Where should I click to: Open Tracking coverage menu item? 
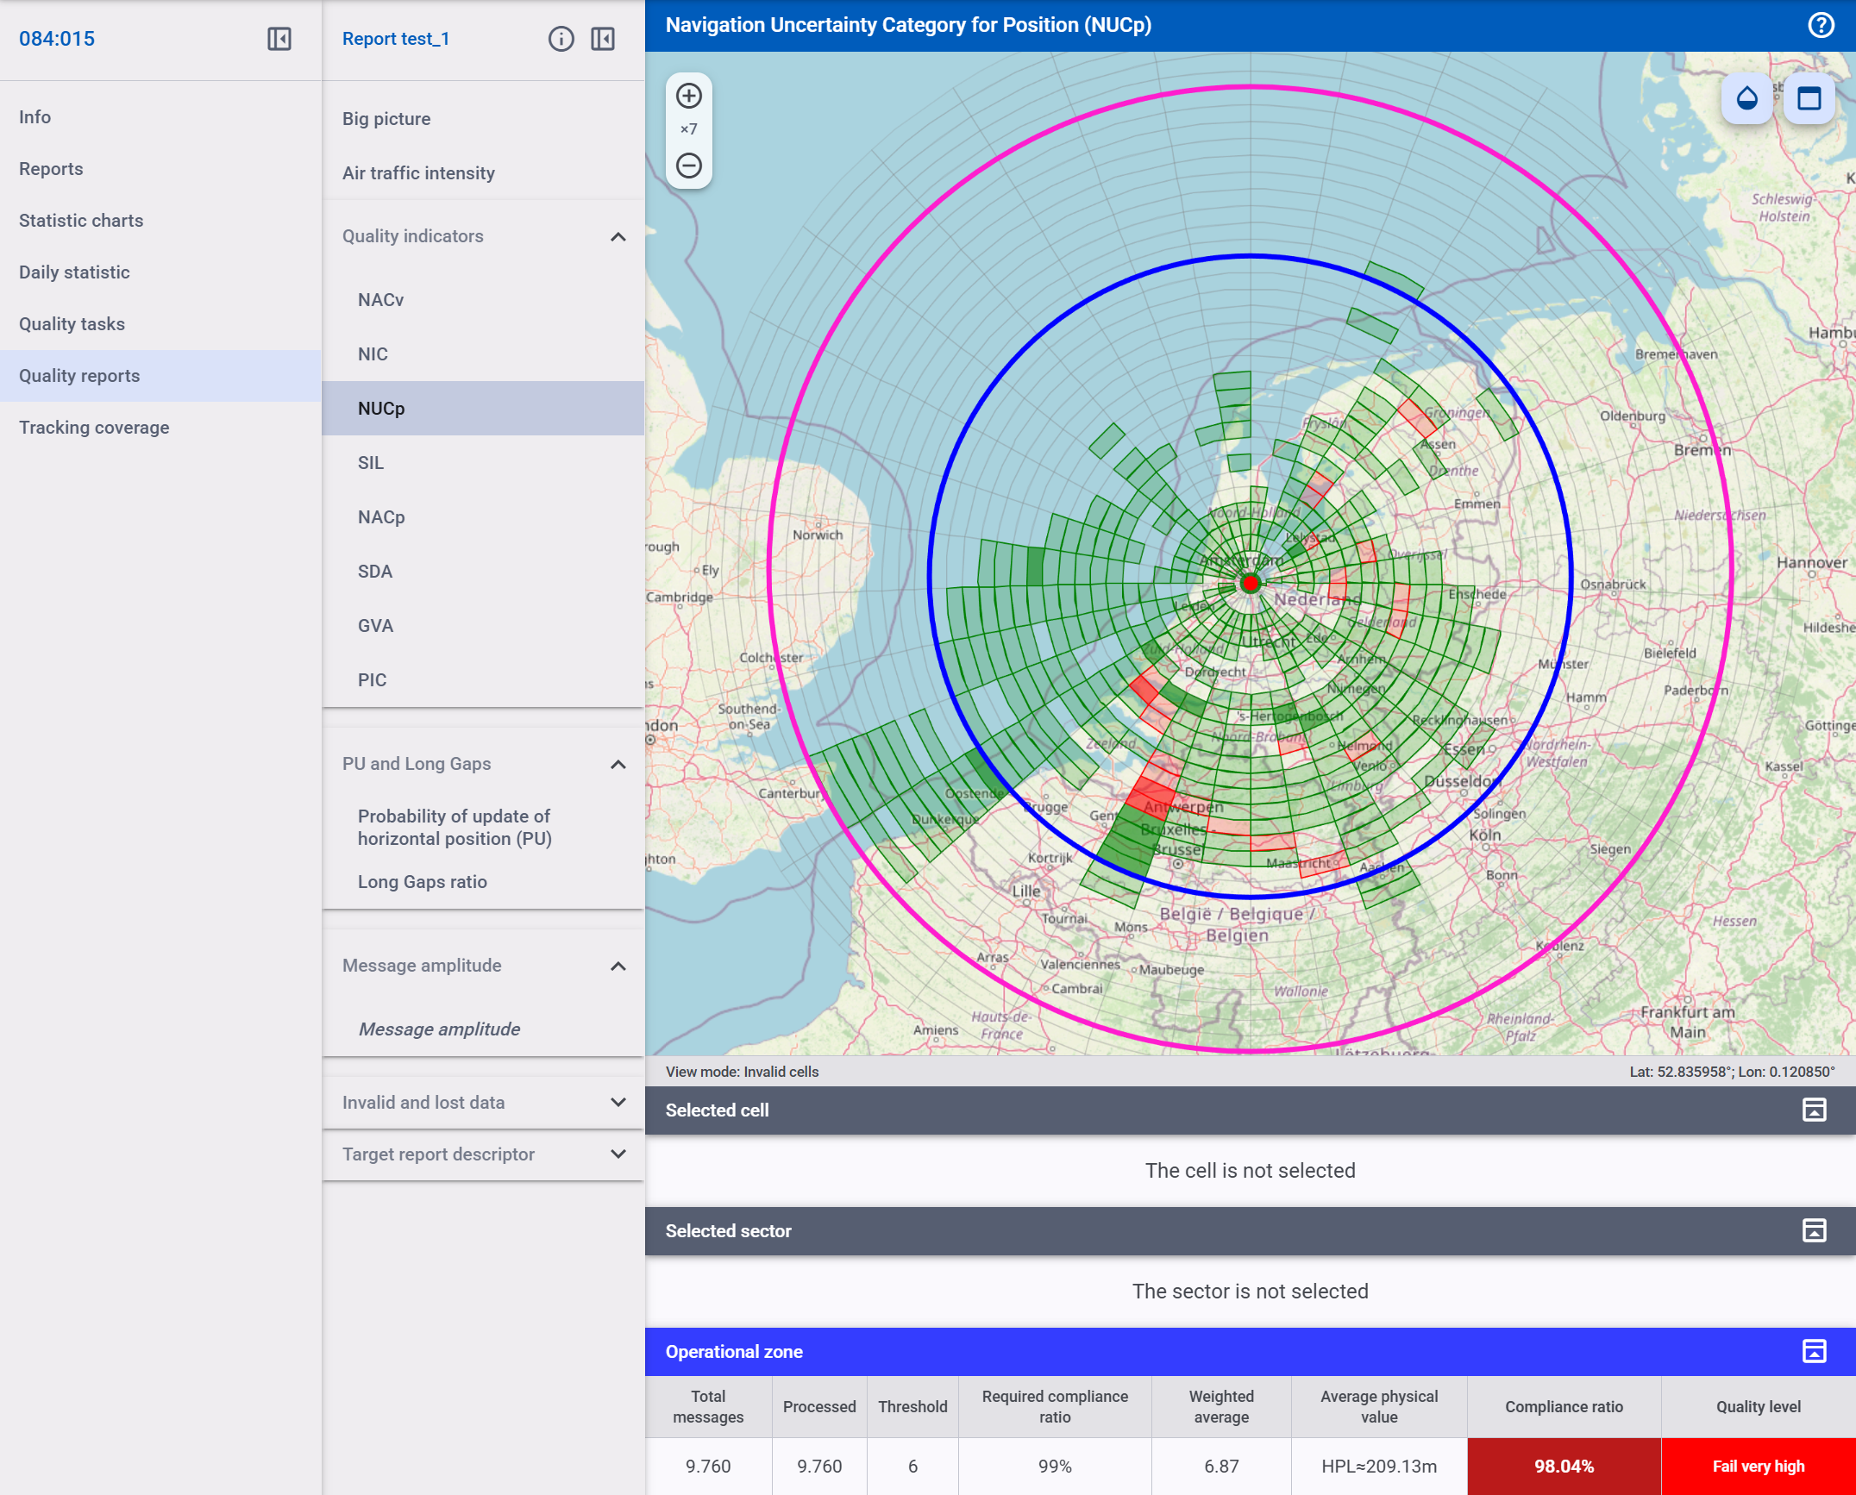point(94,428)
